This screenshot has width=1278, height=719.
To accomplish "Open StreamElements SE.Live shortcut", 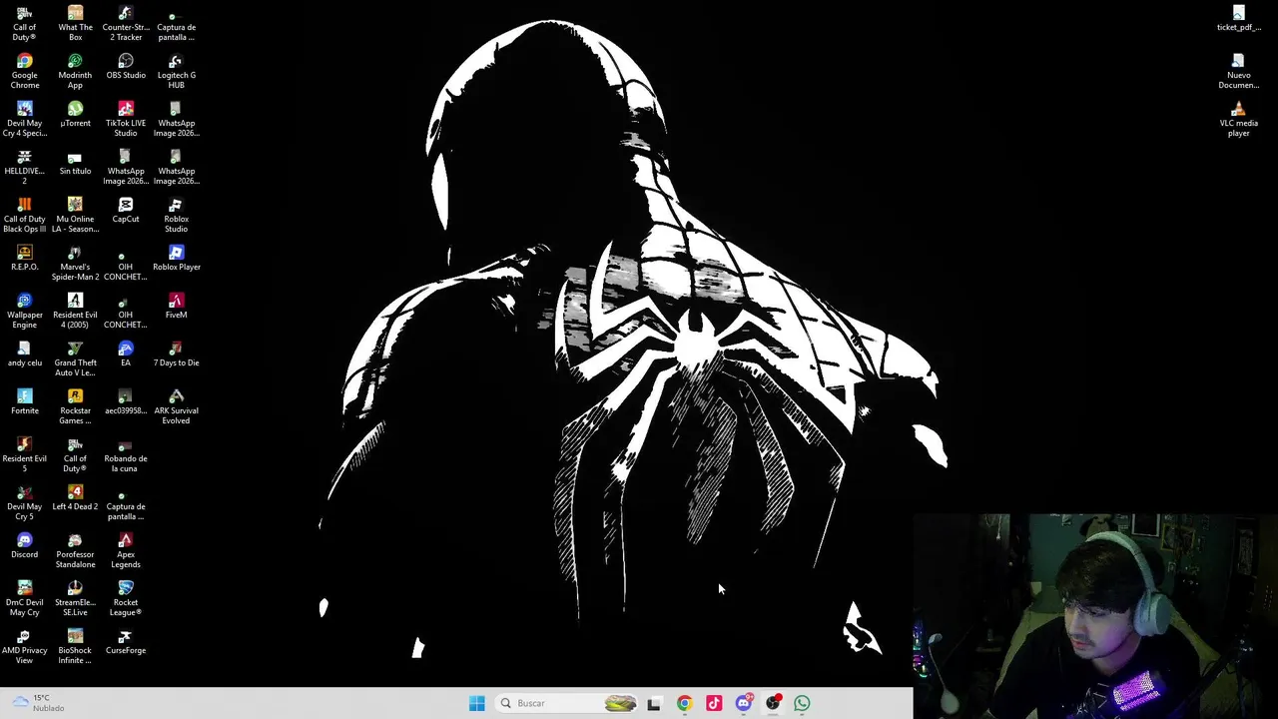I will (75, 599).
